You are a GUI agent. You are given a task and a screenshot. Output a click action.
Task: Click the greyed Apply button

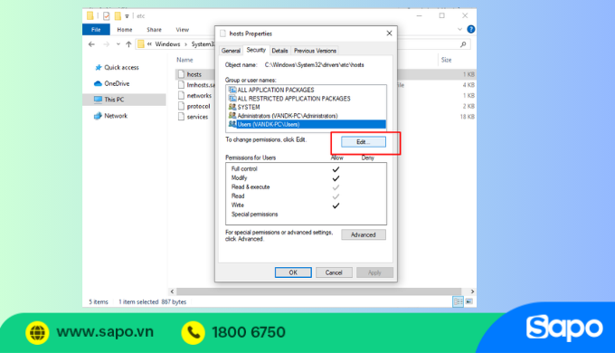click(x=374, y=272)
